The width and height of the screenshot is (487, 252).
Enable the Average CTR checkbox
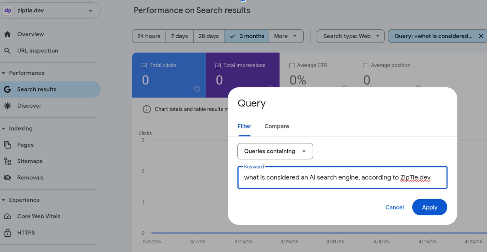coord(292,66)
